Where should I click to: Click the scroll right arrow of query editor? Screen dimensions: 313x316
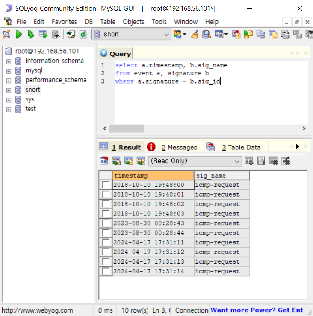click(x=304, y=128)
